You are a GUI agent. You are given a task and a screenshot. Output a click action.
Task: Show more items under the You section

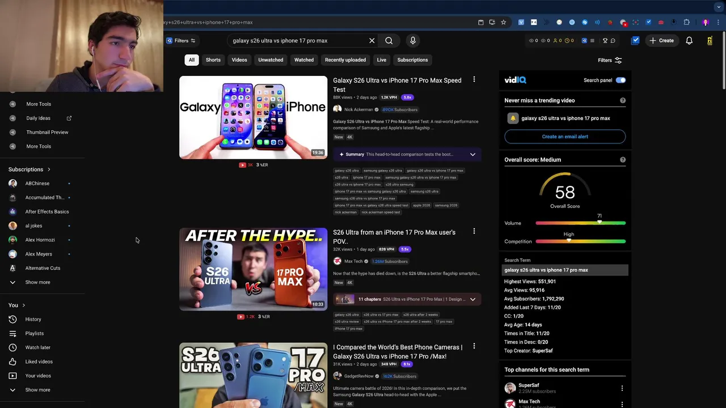[37, 390]
